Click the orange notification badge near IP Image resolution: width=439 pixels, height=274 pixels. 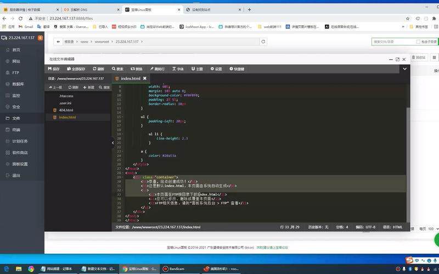coord(40,38)
